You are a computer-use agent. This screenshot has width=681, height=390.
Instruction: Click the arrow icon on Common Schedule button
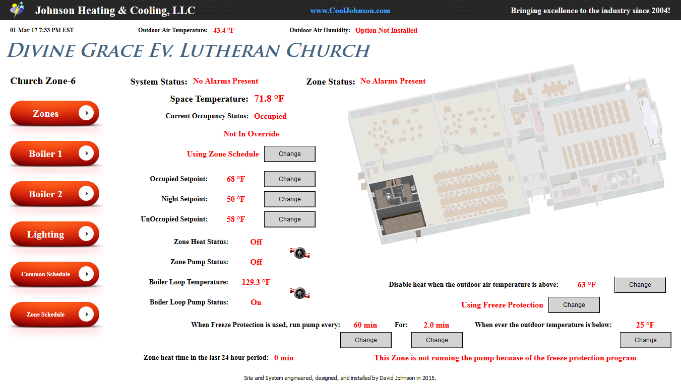coord(86,274)
